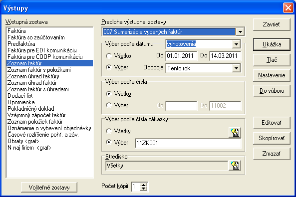The width and height of the screenshot is (296, 197).
Task: Click the Zmazať button
Action: pos(272,154)
